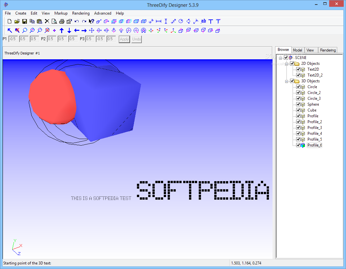
Task: Toggle checkbox for Text2D_2
Action: [298, 75]
